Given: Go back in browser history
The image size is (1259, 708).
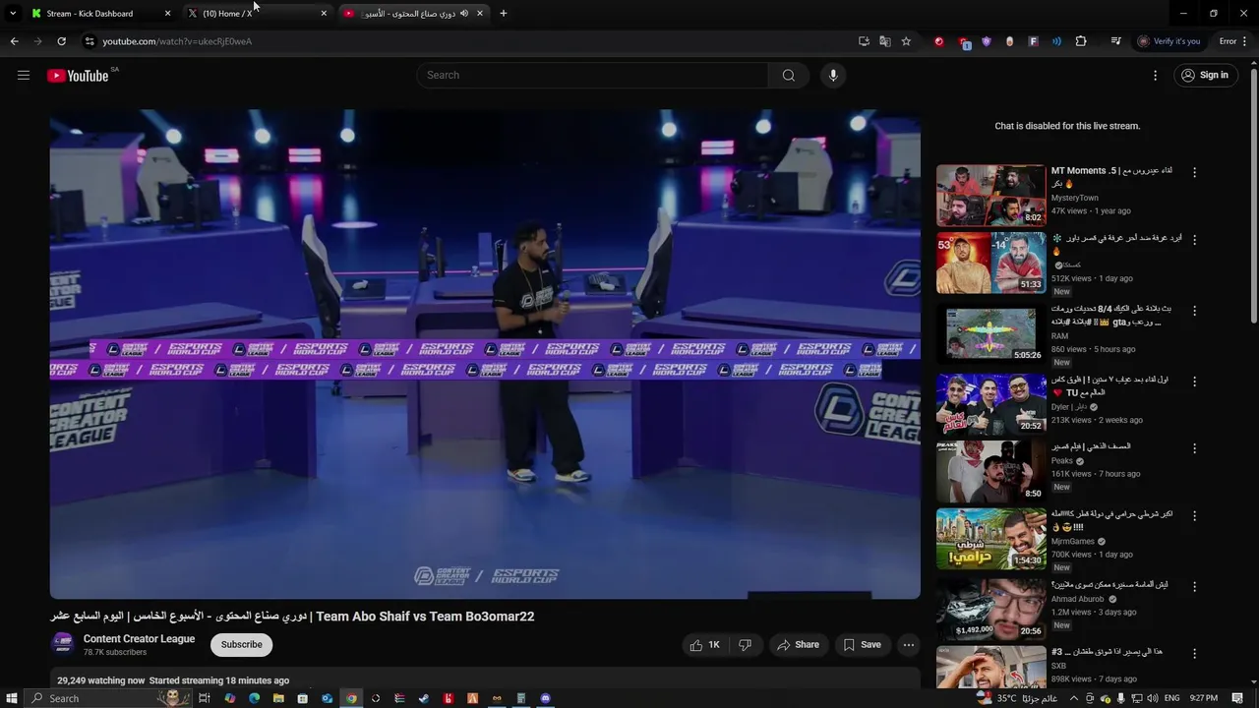Looking at the screenshot, I should pyautogui.click(x=14, y=41).
